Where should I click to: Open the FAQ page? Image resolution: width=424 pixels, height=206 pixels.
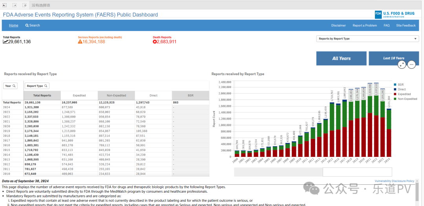[386, 26]
